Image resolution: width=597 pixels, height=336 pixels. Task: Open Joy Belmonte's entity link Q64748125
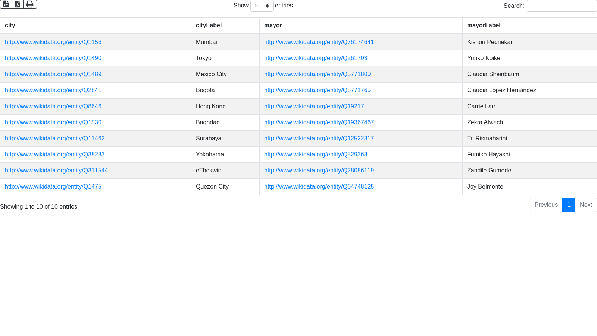319,187
